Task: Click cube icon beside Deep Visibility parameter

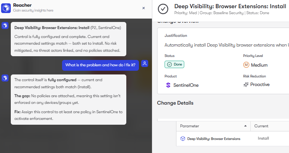Action: pyautogui.click(x=183, y=138)
